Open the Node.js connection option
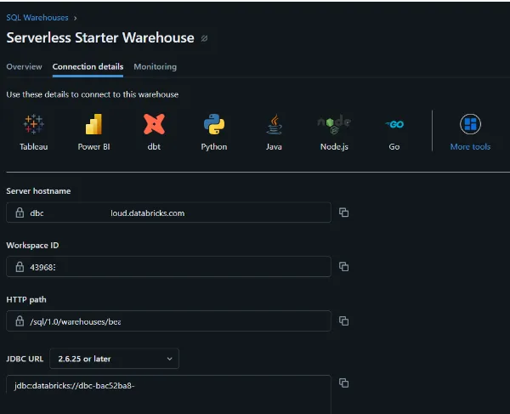Screen dimensions: 510x414 pos(334,132)
